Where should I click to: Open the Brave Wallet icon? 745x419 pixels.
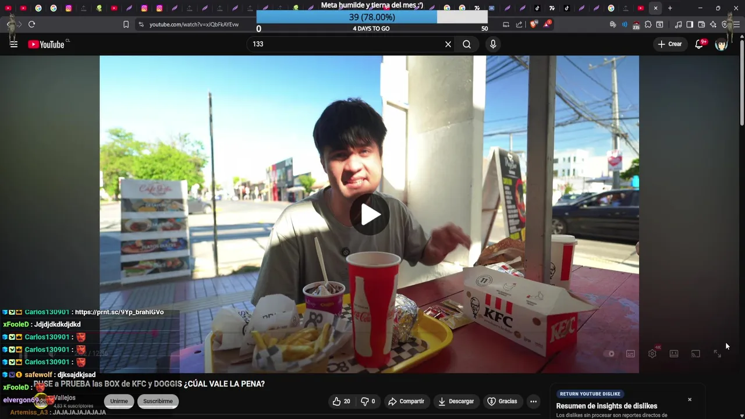(701, 24)
